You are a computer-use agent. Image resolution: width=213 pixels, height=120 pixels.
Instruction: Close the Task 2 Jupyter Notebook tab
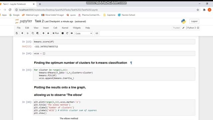click(x=34, y=4)
